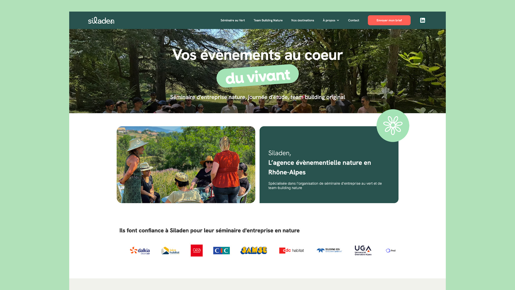Click the Envoyer mon brief button
Screen dimensions: 515x290
coord(389,20)
